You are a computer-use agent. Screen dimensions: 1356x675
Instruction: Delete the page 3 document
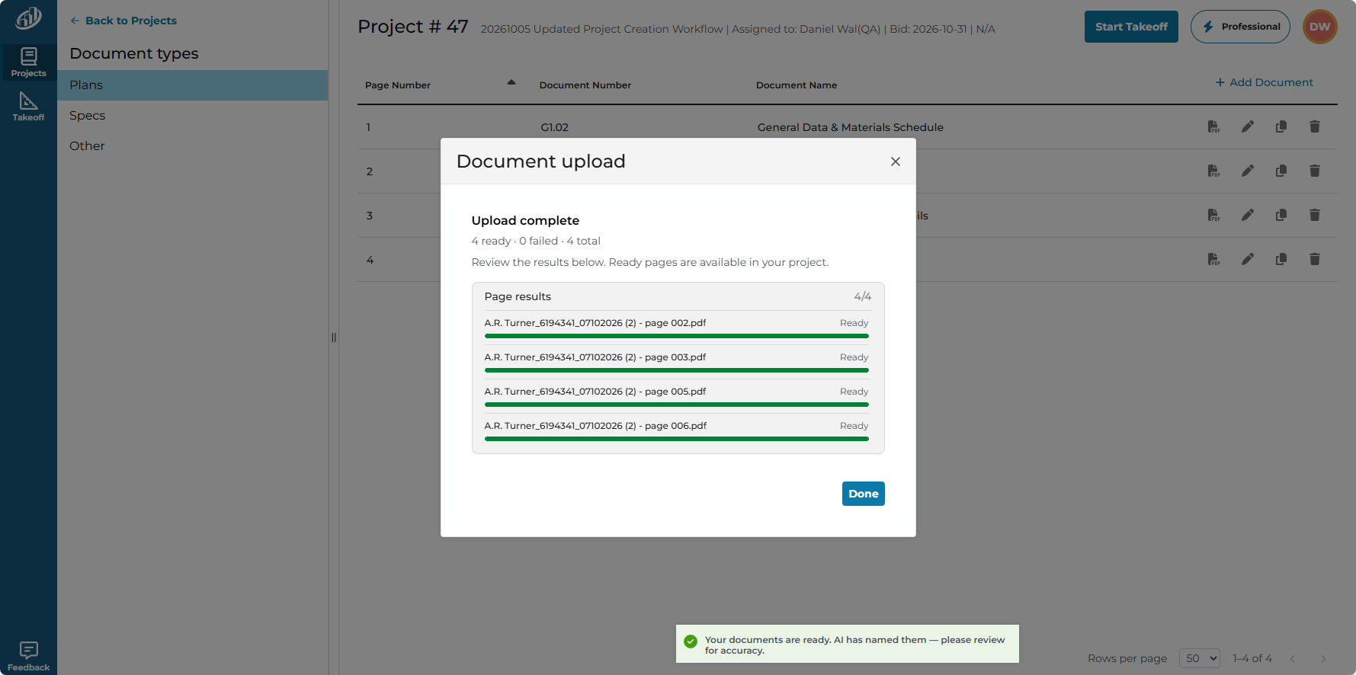[x=1314, y=215]
